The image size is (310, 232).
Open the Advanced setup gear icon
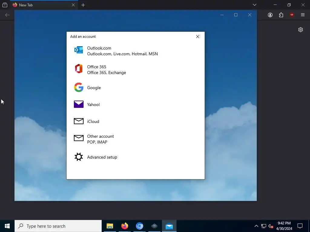(x=78, y=157)
